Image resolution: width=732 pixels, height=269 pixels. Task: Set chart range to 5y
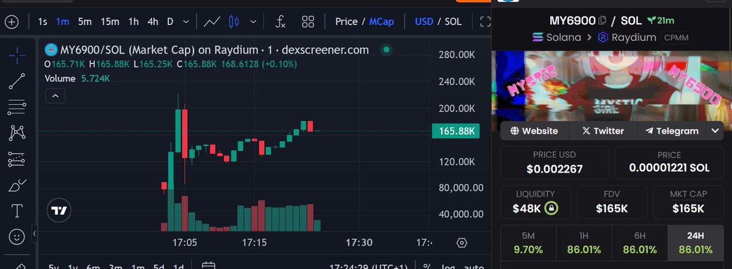pyautogui.click(x=54, y=267)
